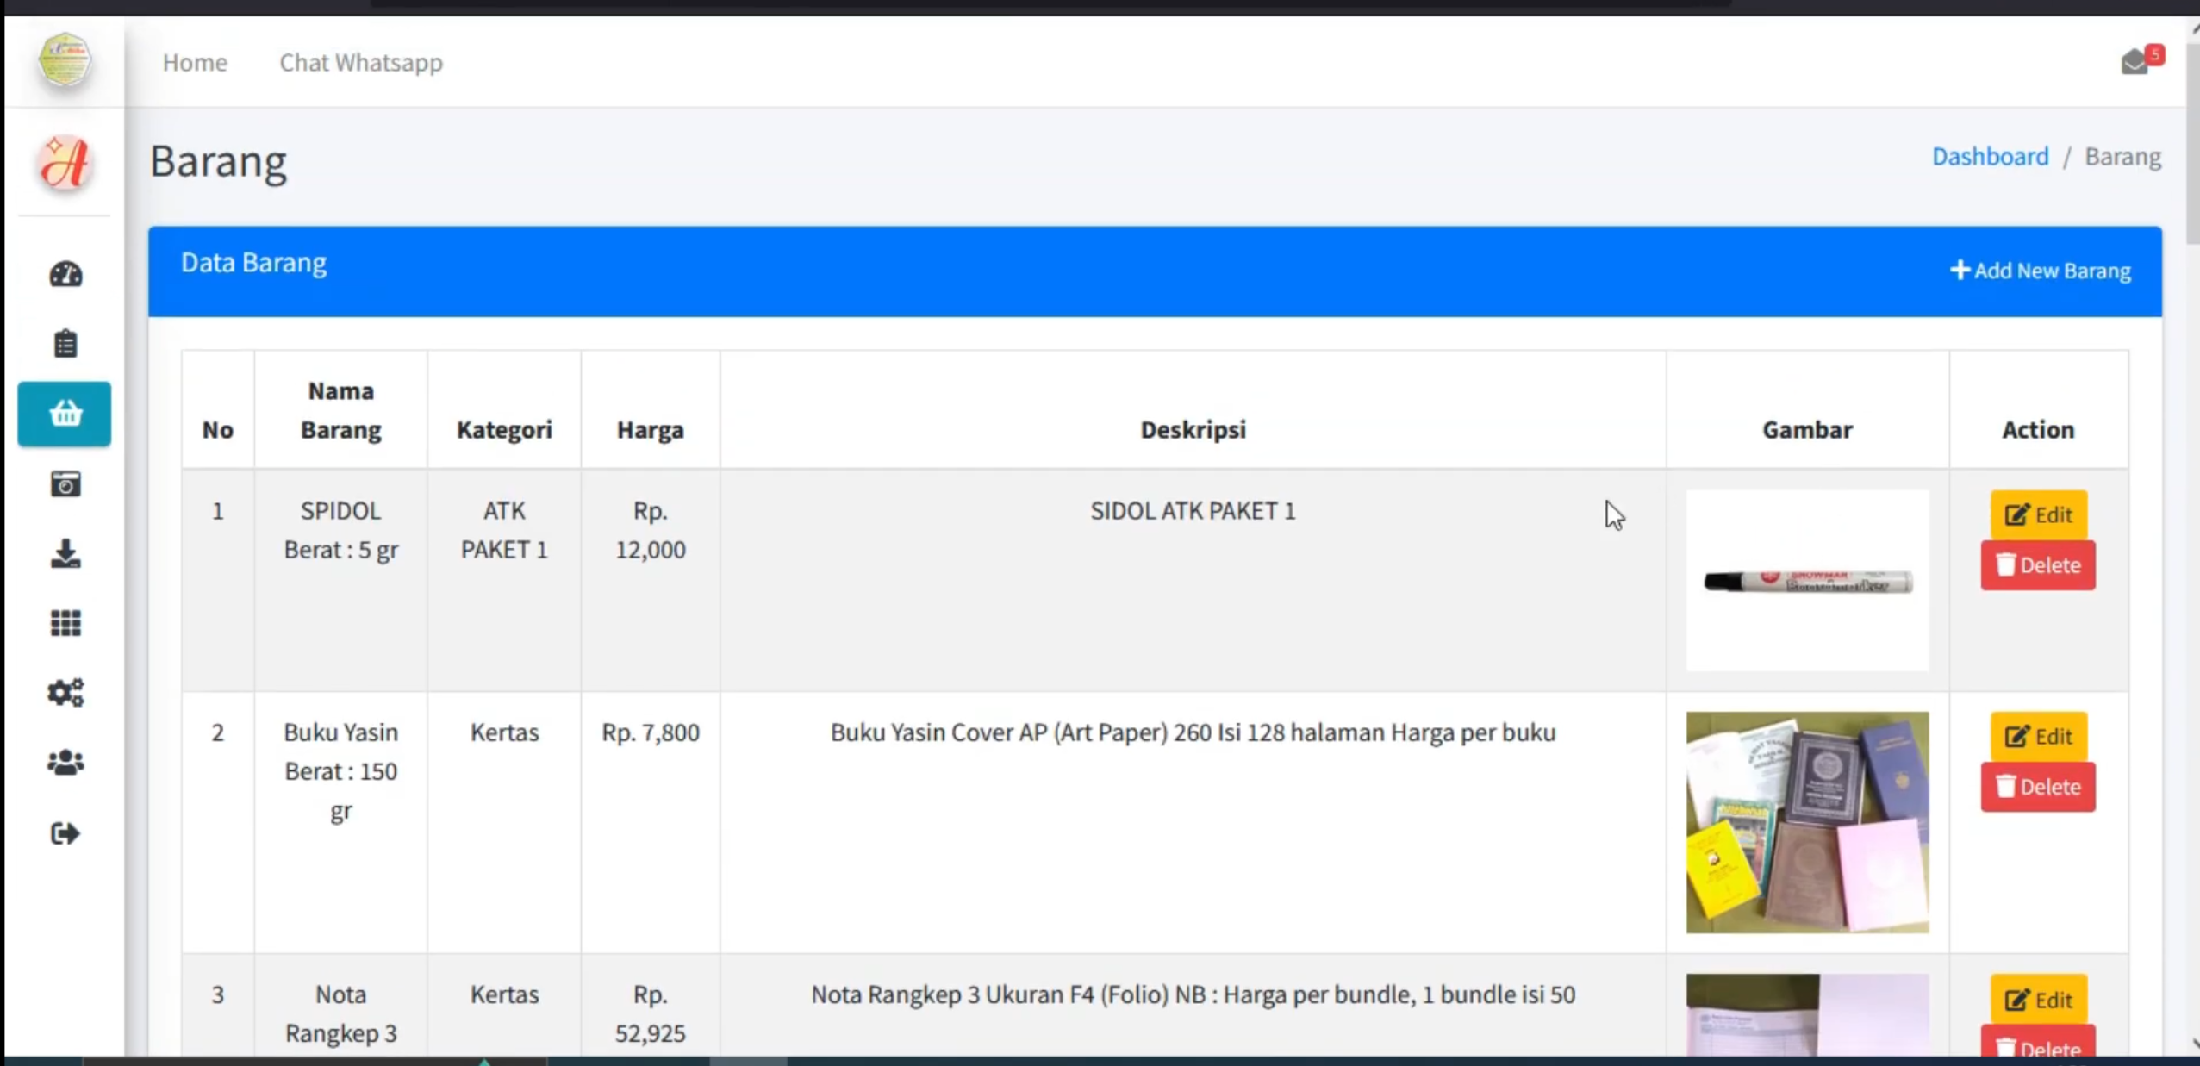Image resolution: width=2200 pixels, height=1066 pixels.
Task: Open Chat Whatsapp in top navigation
Action: (361, 62)
